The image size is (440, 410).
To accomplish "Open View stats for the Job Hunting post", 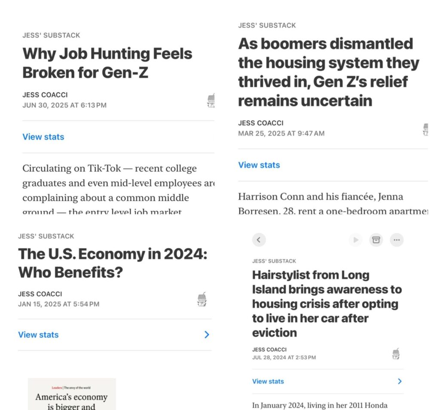I will tap(43, 137).
